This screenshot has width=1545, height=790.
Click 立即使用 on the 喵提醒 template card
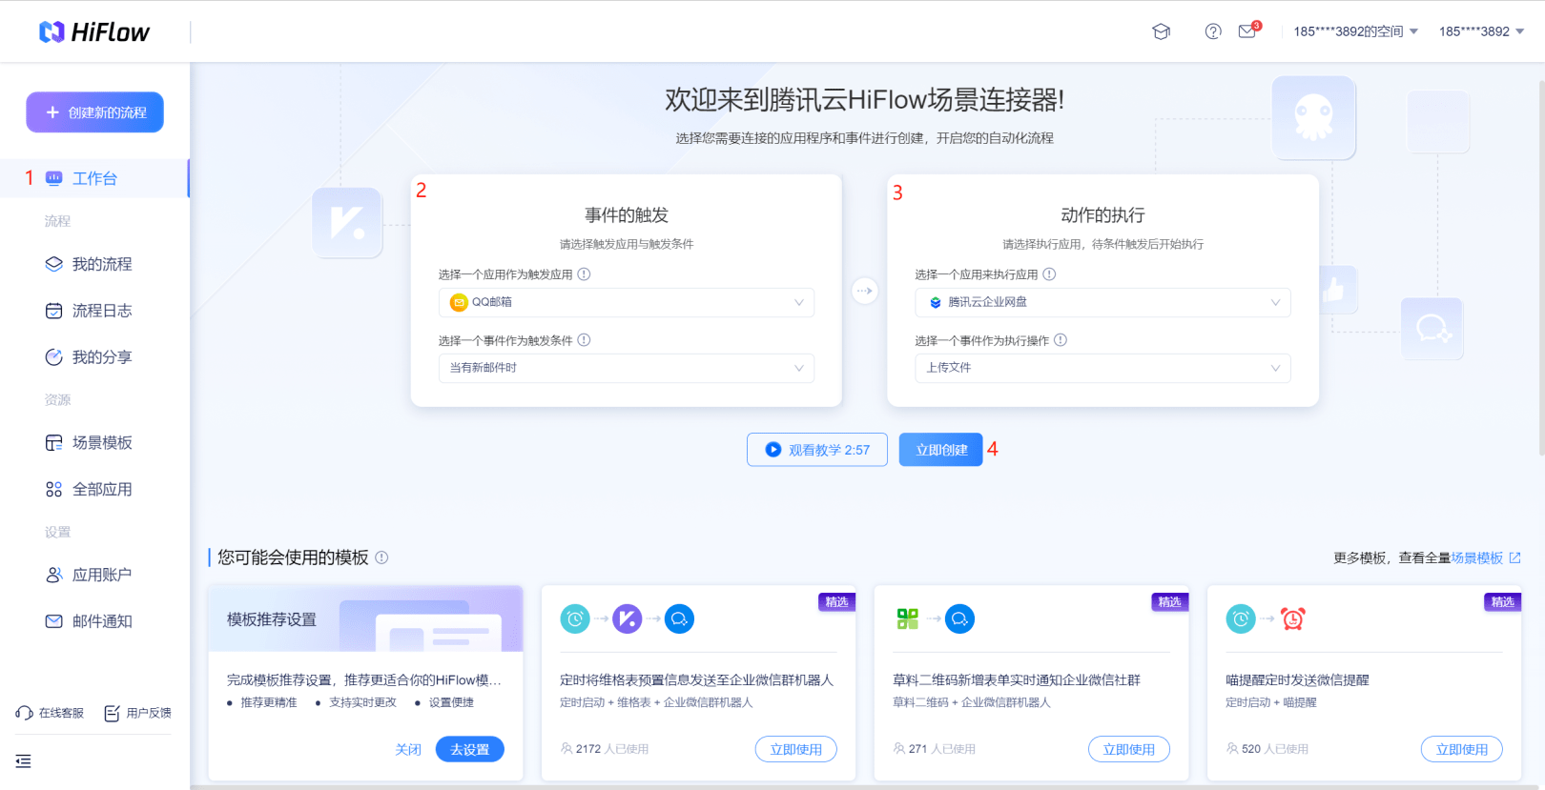coord(1462,749)
